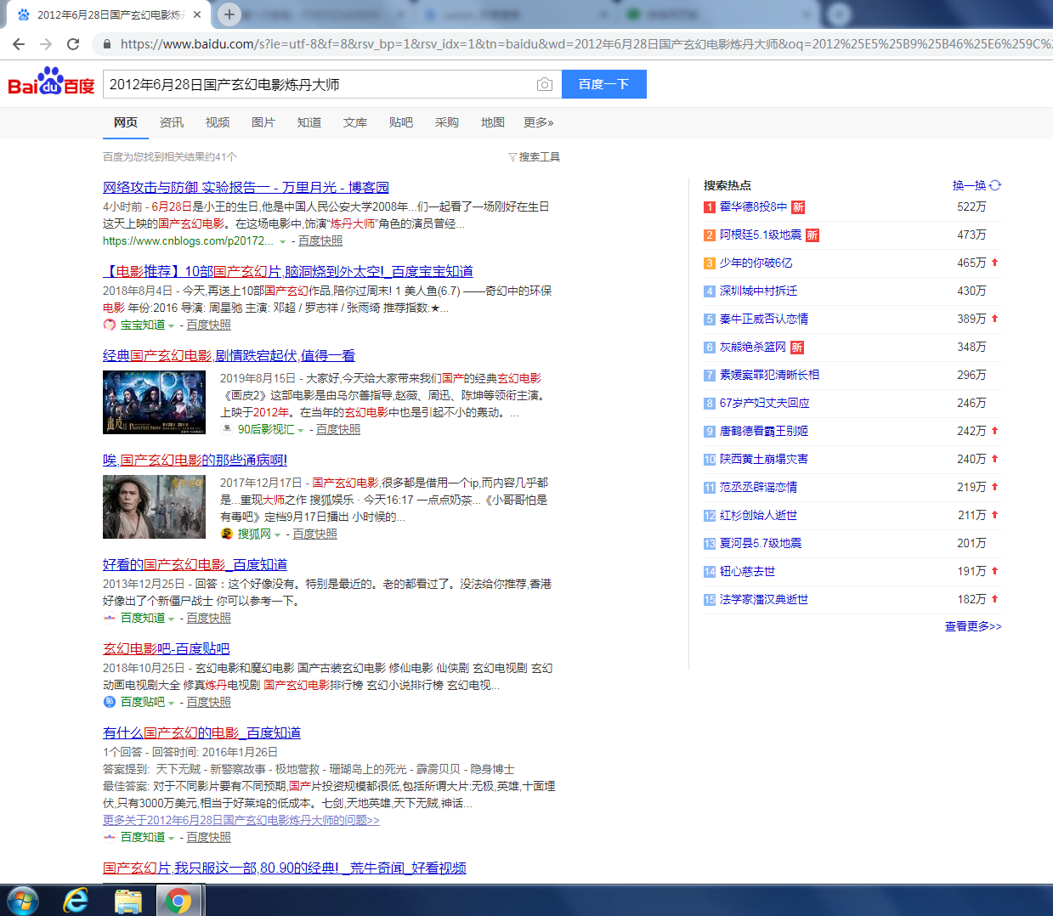The width and height of the screenshot is (1053, 916).
Task: Expand the 更多» search categories
Action: [538, 122]
